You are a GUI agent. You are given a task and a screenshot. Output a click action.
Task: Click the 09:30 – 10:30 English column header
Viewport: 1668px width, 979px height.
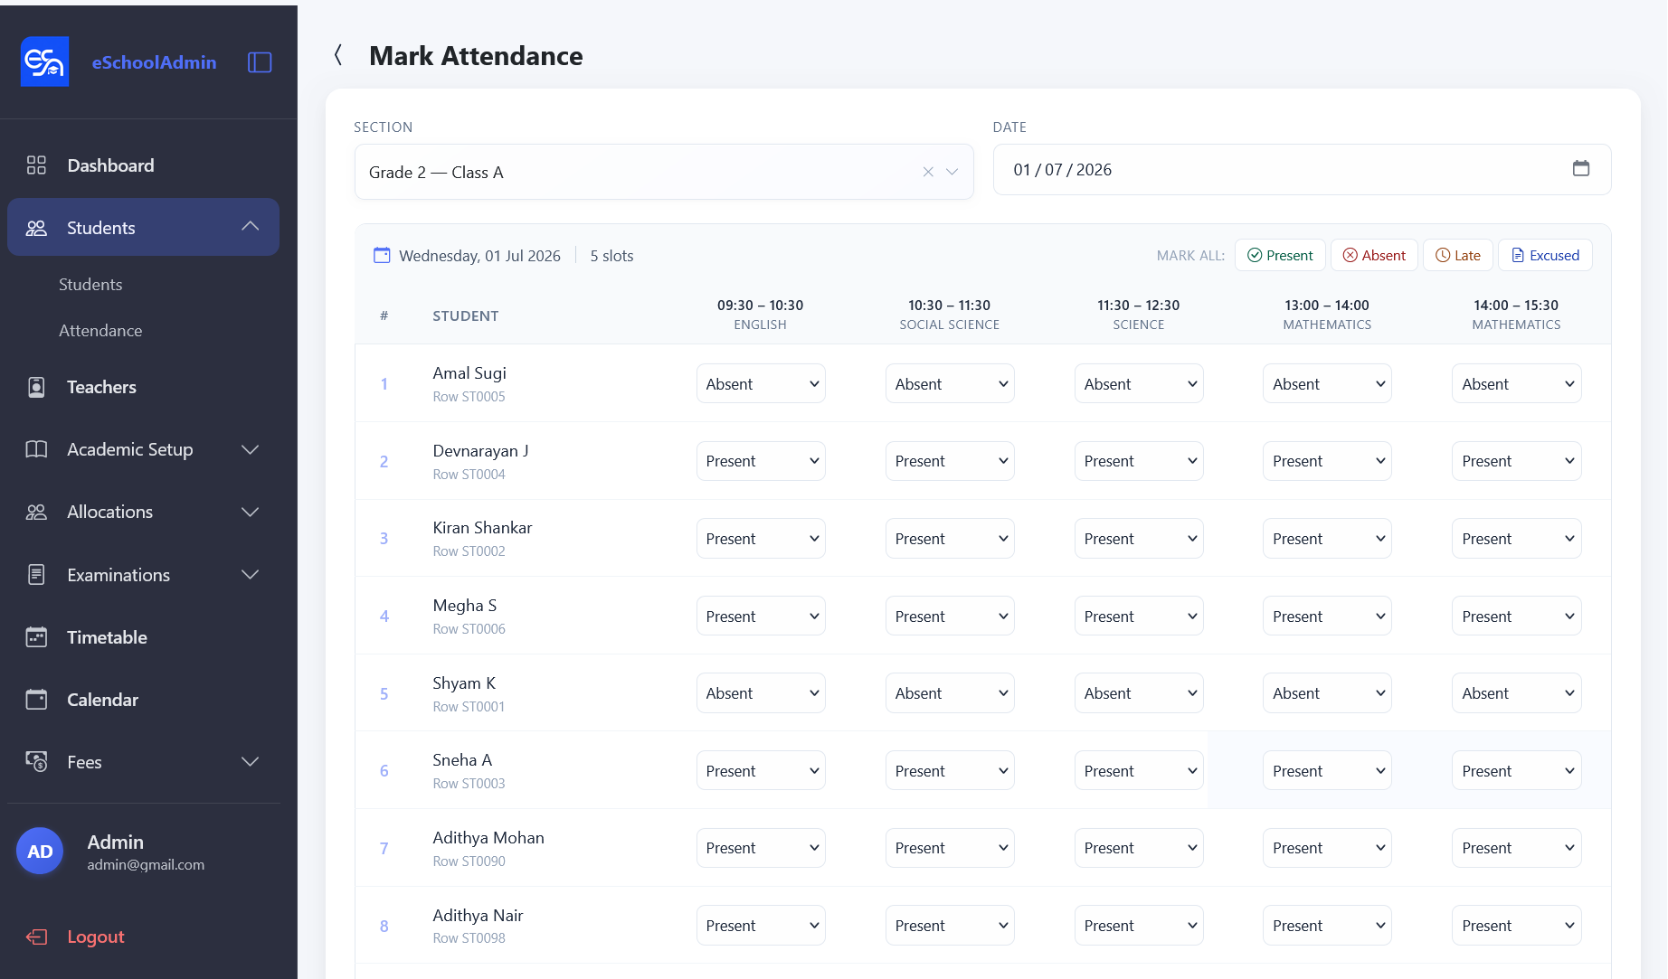pos(761,315)
